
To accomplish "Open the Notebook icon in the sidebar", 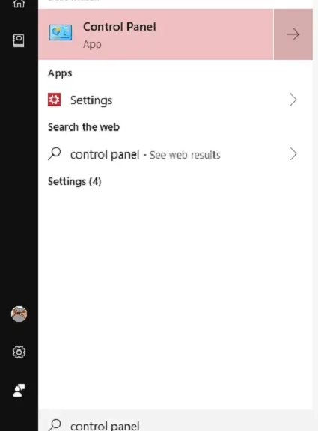I will pos(19,40).
